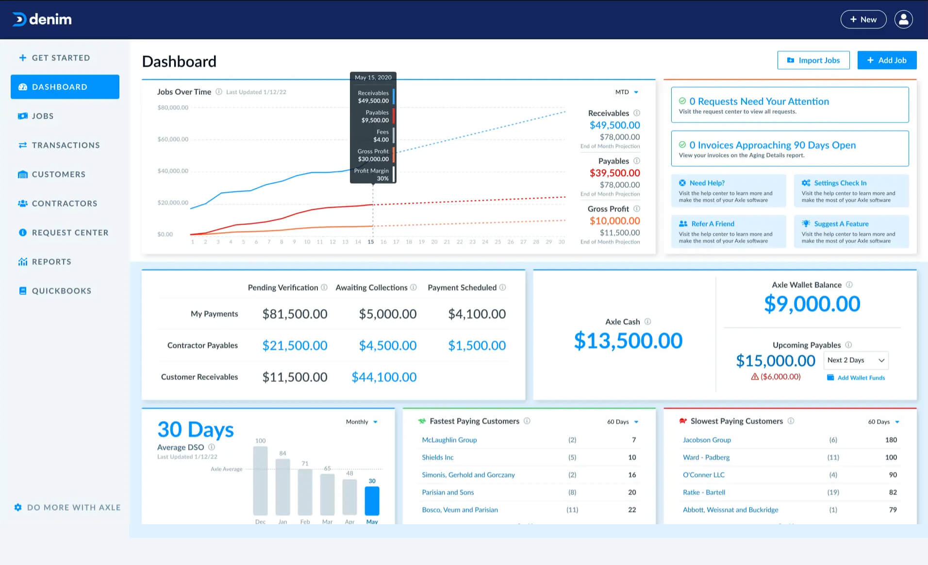The width and height of the screenshot is (928, 565).
Task: Go to Transactions in sidebar
Action: point(65,145)
